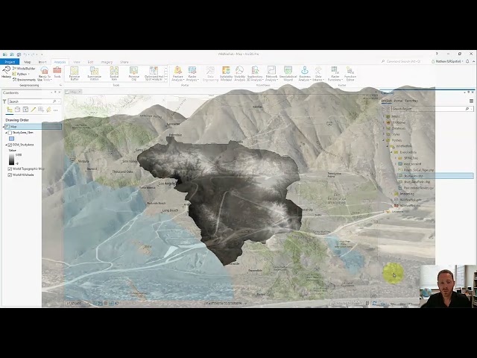Screen dimensions: 477x358
Task: Launch the Geostatistical Wizard
Action: 288,74
